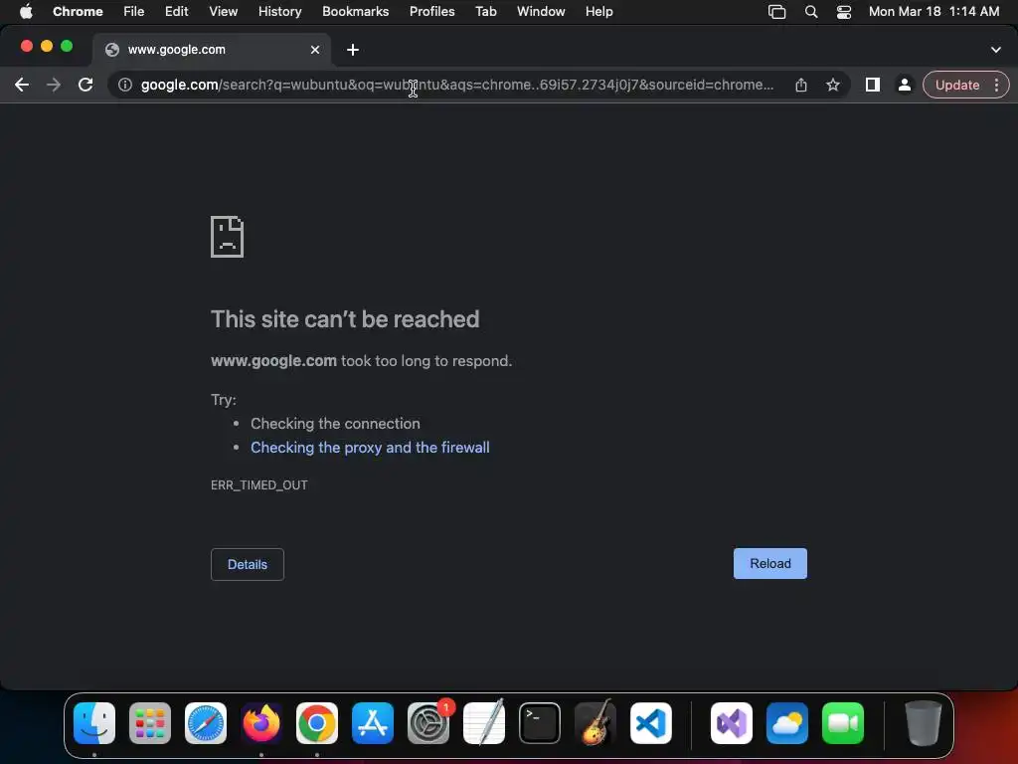Open the Apple menu

click(x=26, y=12)
